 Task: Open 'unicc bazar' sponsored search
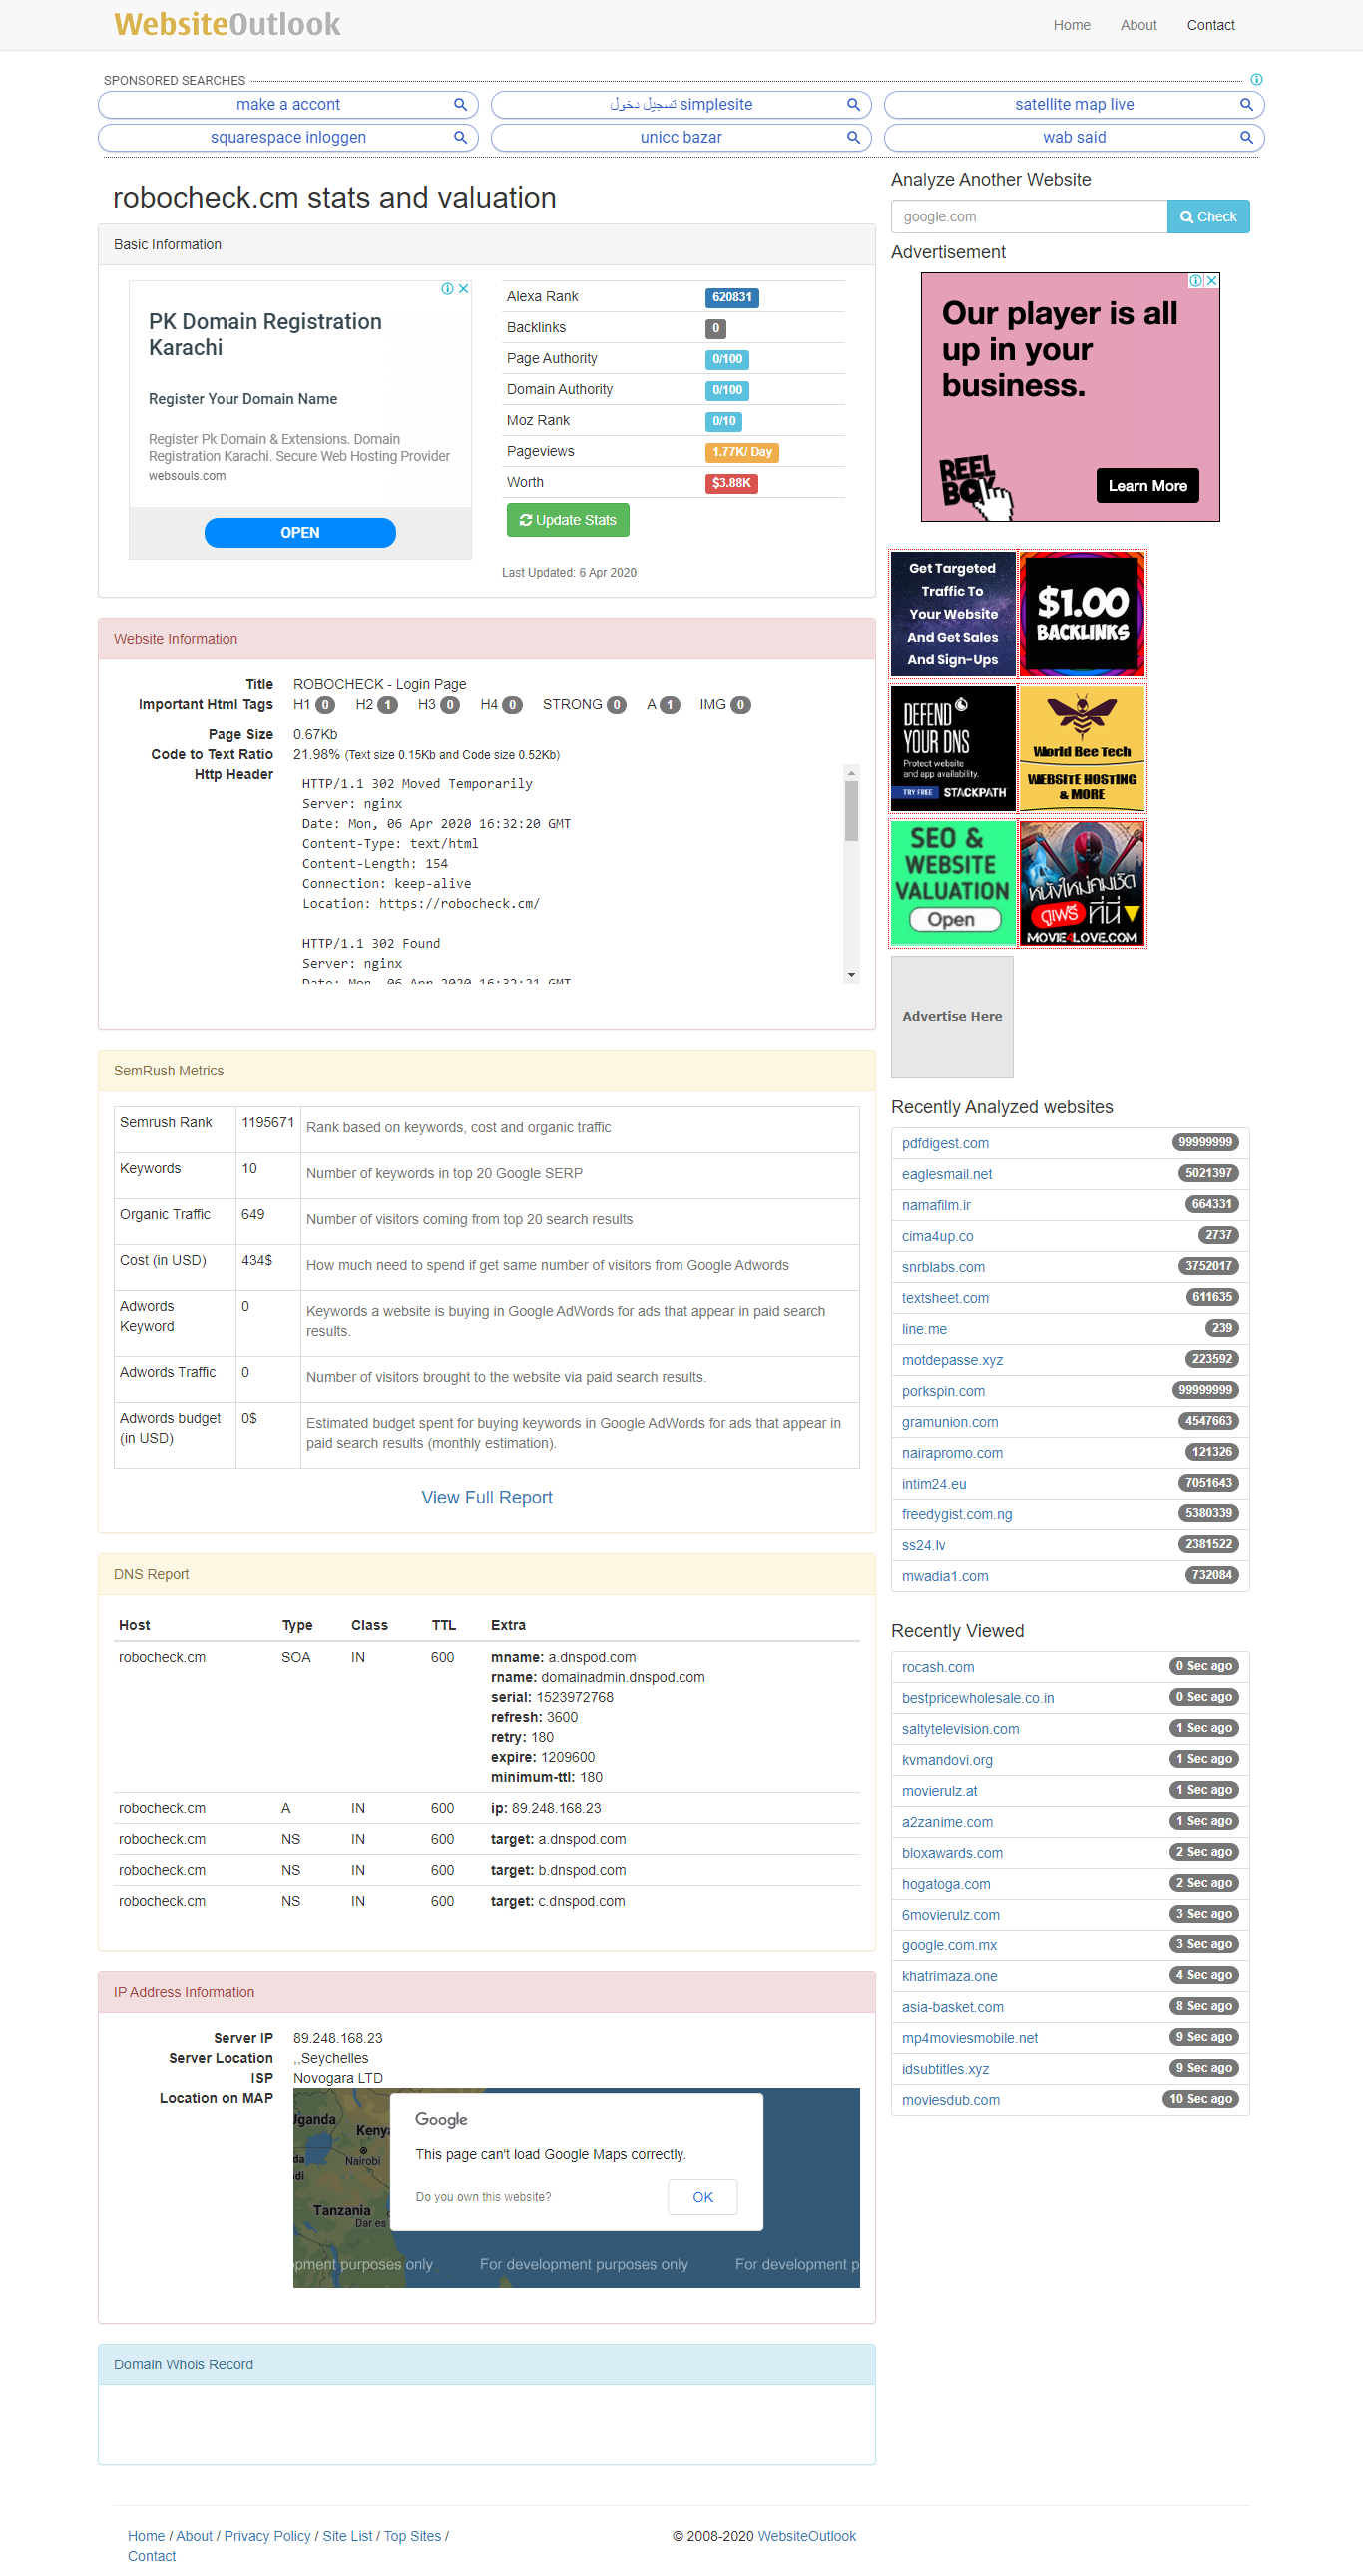(x=681, y=137)
